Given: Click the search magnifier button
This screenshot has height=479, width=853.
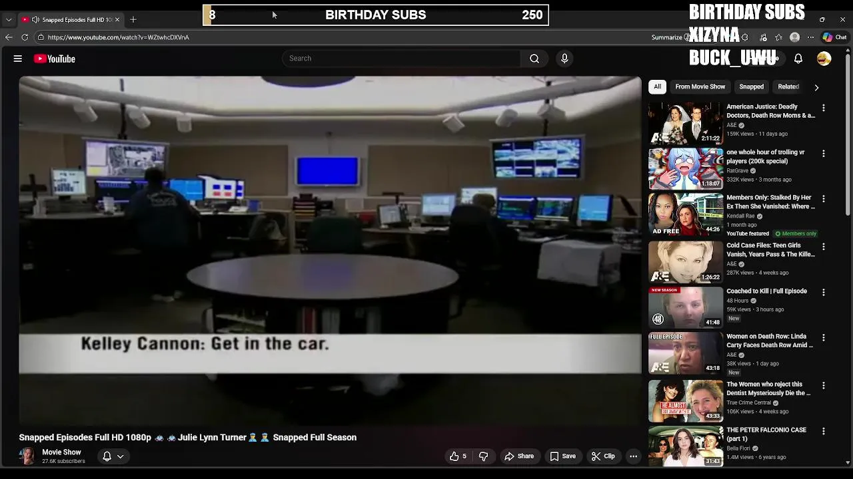Looking at the screenshot, I should (534, 59).
